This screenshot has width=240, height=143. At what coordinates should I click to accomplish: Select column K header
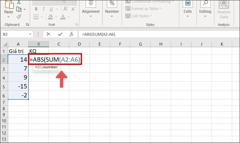coord(222,44)
